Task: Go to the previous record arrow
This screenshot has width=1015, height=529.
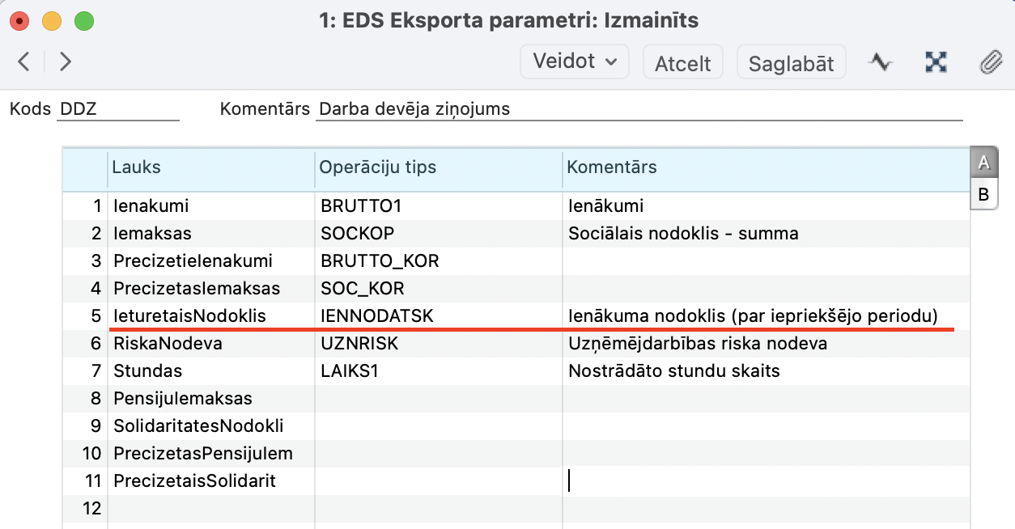Action: (23, 61)
